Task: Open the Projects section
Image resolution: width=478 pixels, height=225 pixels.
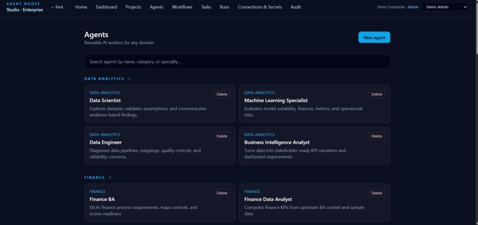Action: pyautogui.click(x=133, y=7)
